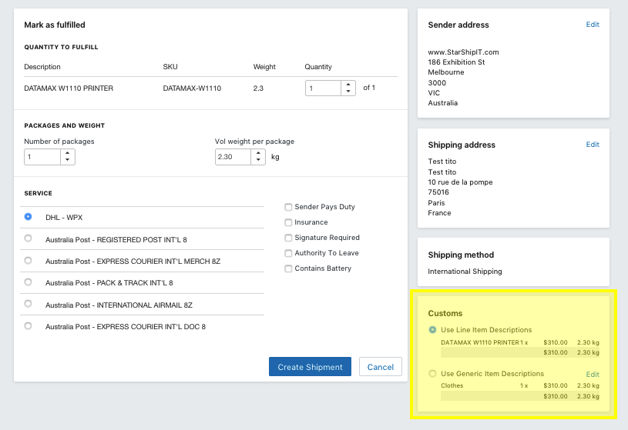Viewport: 628px width, 430px height.
Task: Click the Cancel button
Action: pos(381,367)
